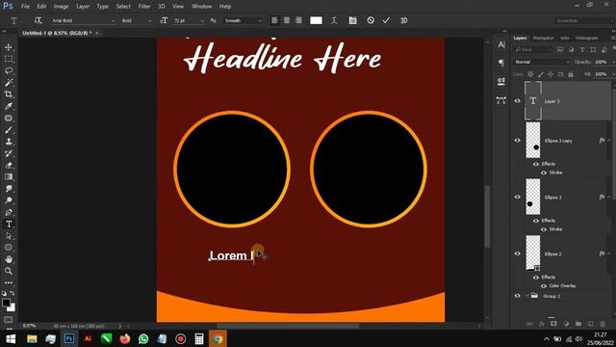Open the Create Warped Text dialog
Screen dimensions: 616x347
334,20
